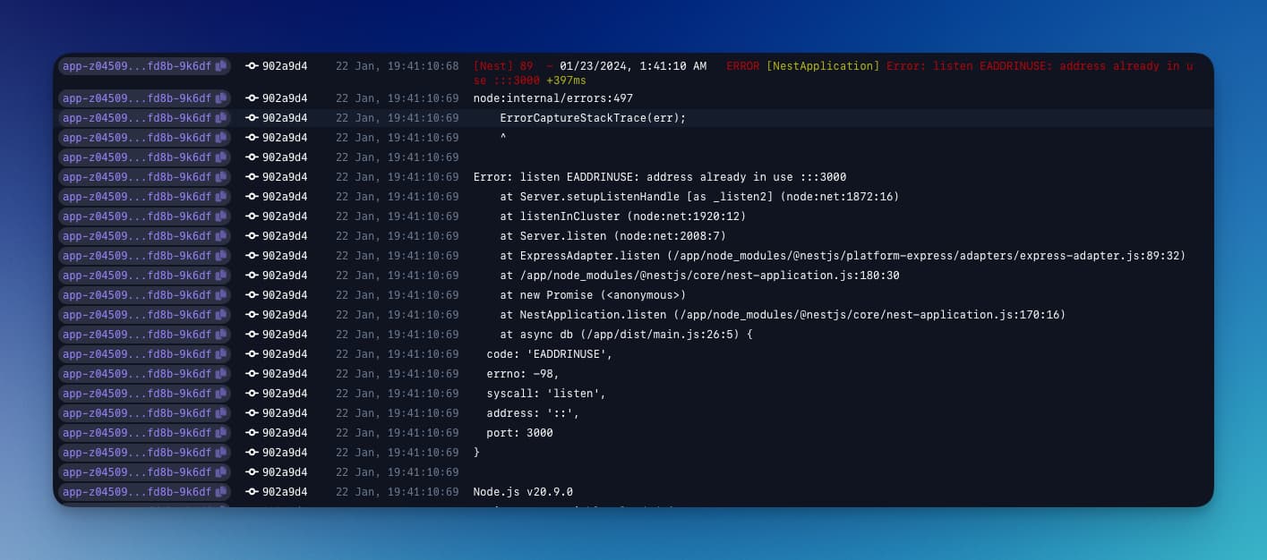The height and width of the screenshot is (560, 1267).
Task: Click the Server.setupListenHandle stack line
Action: (x=699, y=197)
